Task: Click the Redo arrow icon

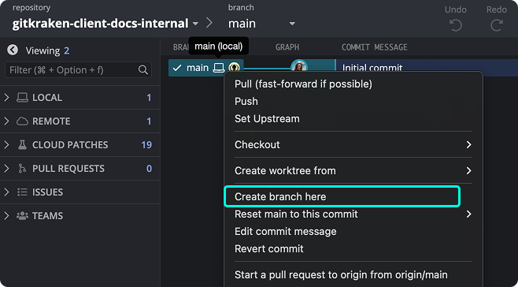Action: pyautogui.click(x=497, y=25)
